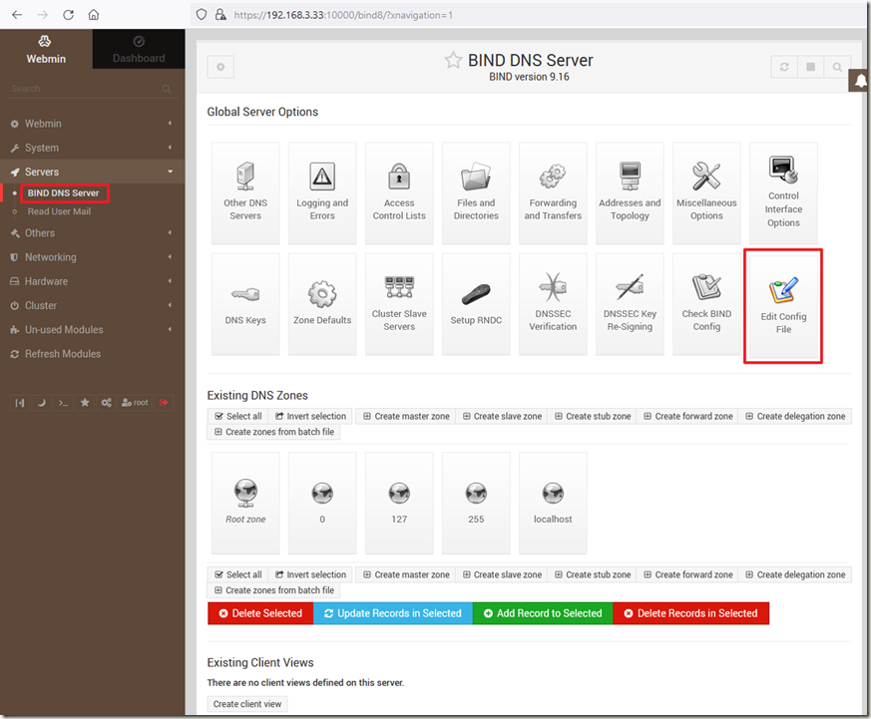Viewport: 871px width, 719px height.
Task: Click top Invert selection button
Action: coord(311,417)
